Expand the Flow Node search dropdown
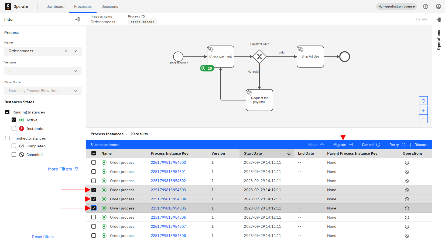The image size is (445, 242). click(x=75, y=91)
